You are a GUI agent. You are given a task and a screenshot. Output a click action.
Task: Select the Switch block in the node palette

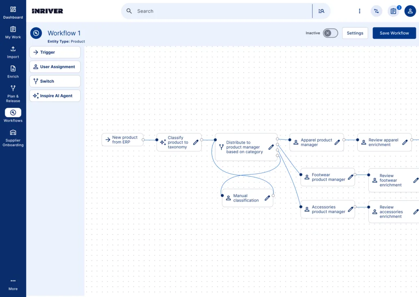(x=54, y=81)
